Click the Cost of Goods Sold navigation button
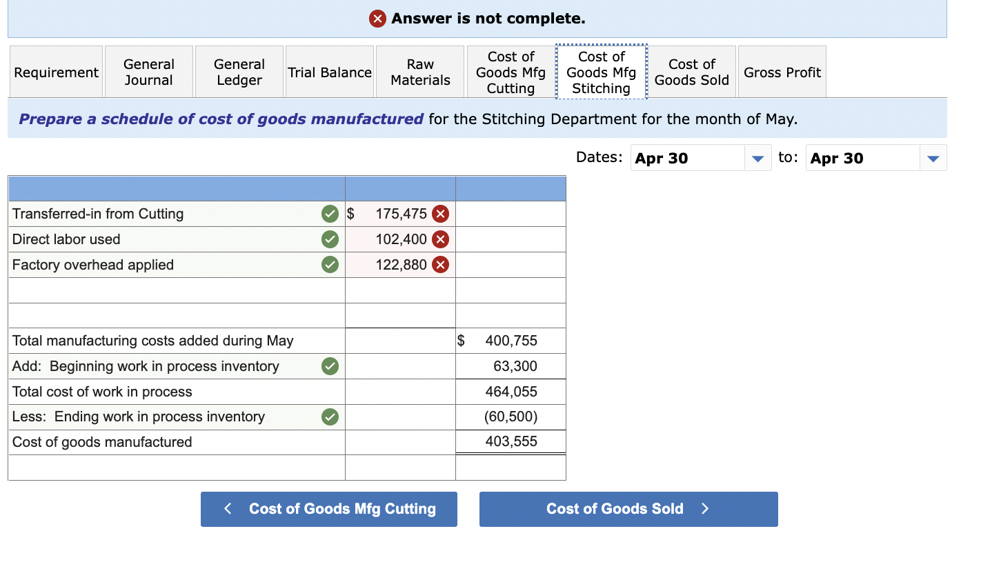This screenshot has height=571, width=981. click(x=628, y=509)
